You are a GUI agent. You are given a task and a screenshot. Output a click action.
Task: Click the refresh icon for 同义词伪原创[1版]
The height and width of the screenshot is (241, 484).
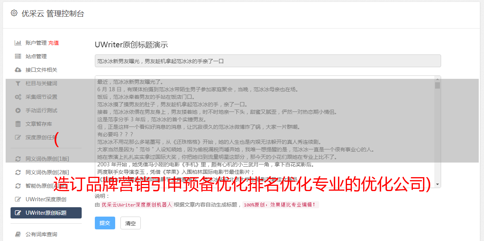(18, 159)
